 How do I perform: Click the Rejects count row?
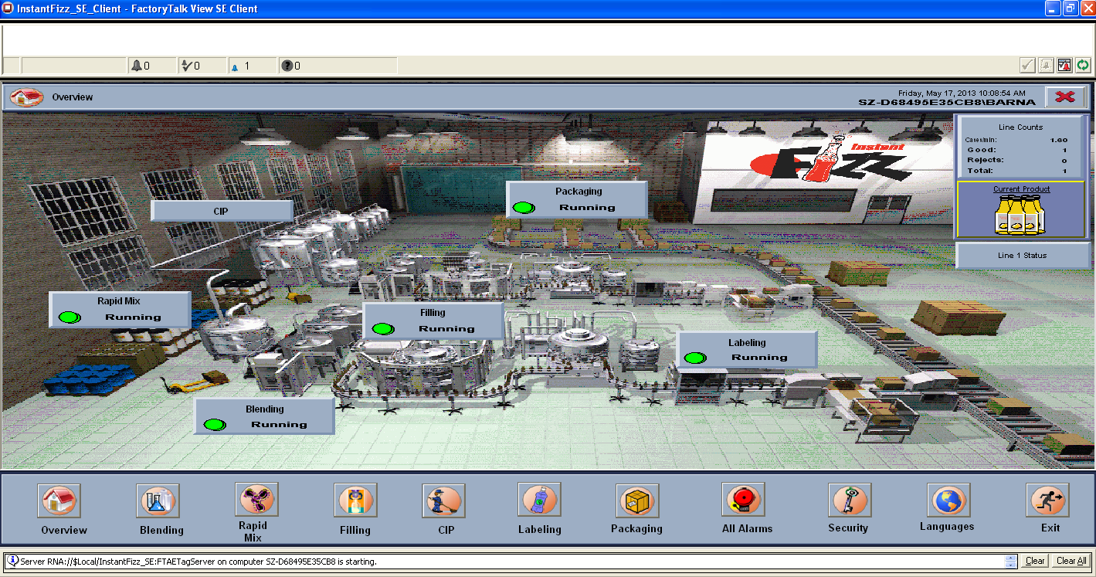click(x=1016, y=160)
